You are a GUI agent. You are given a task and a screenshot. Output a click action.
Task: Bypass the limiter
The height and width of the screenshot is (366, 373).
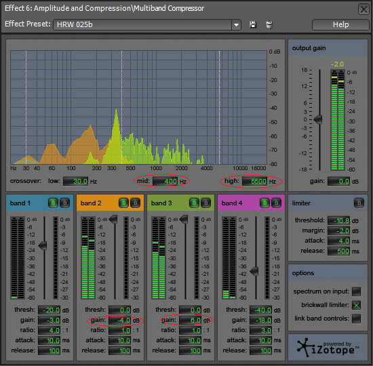pos(359,203)
